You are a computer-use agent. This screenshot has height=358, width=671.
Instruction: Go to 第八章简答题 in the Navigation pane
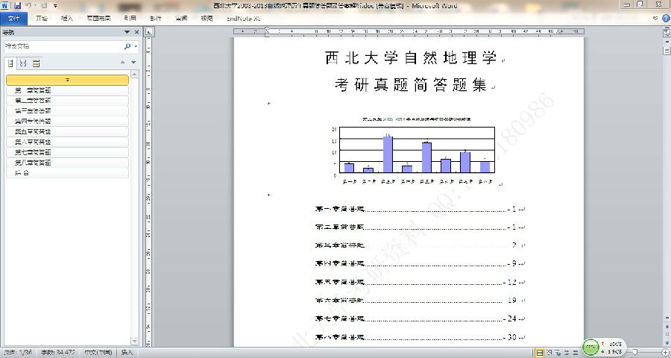[x=67, y=163]
